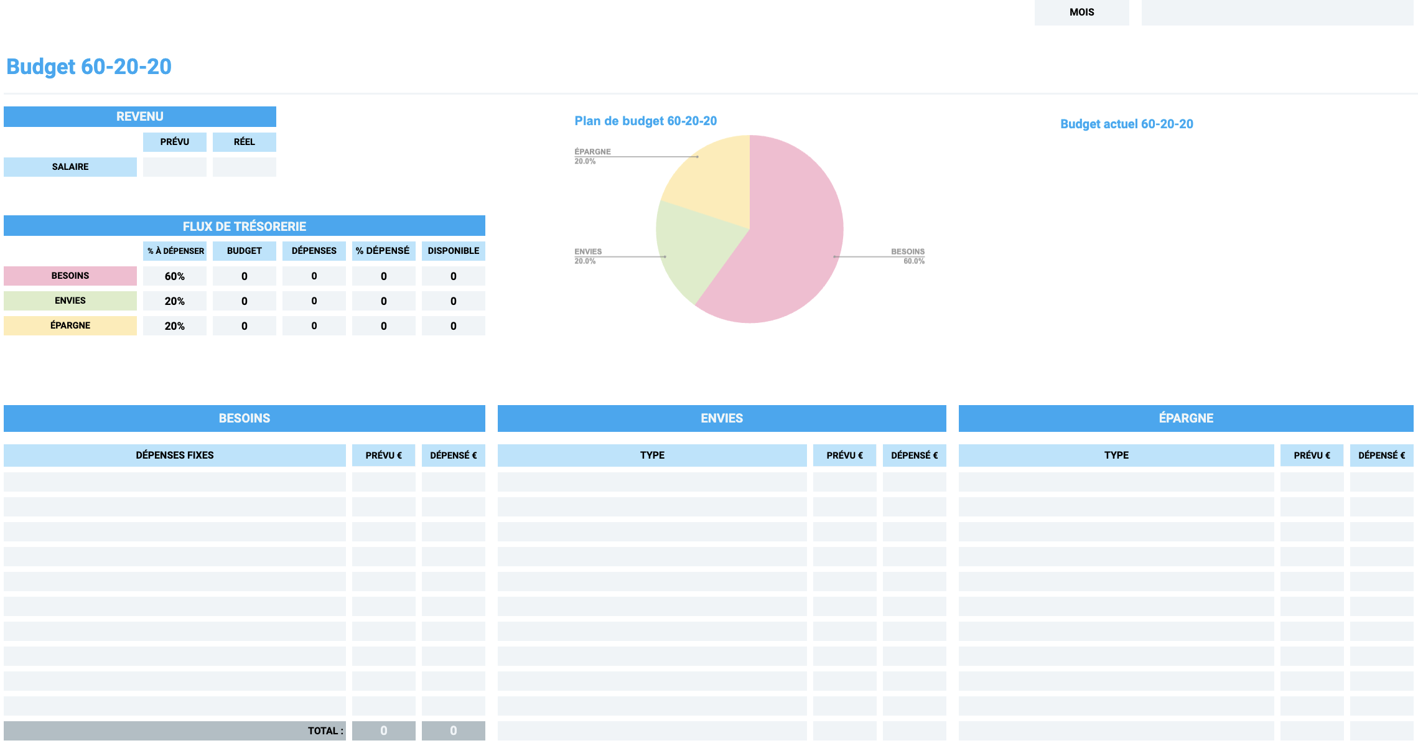The width and height of the screenshot is (1418, 743).
Task: Click the Budget actuel 60-20-20 chart title
Action: [x=1127, y=124]
